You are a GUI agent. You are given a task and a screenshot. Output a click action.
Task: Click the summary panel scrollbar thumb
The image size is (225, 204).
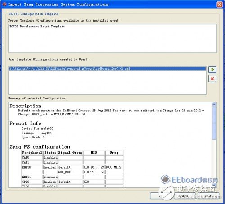[x=214, y=123]
